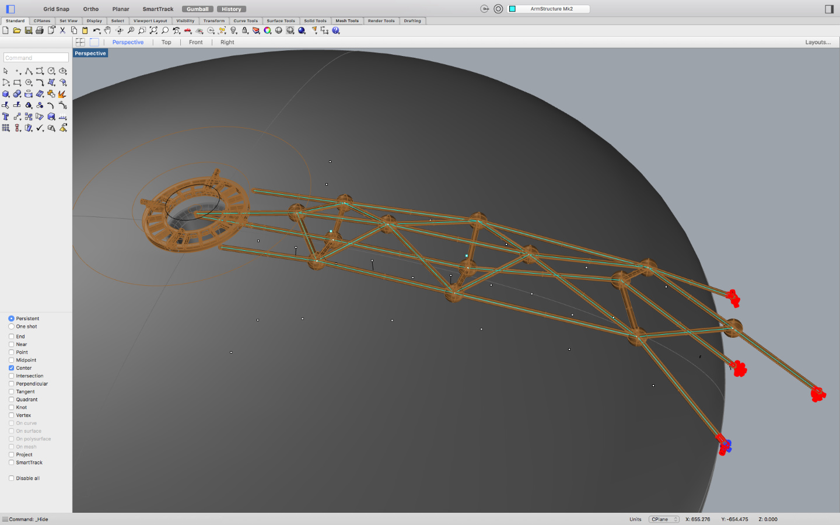Click the Zoom Extents icon

(153, 30)
